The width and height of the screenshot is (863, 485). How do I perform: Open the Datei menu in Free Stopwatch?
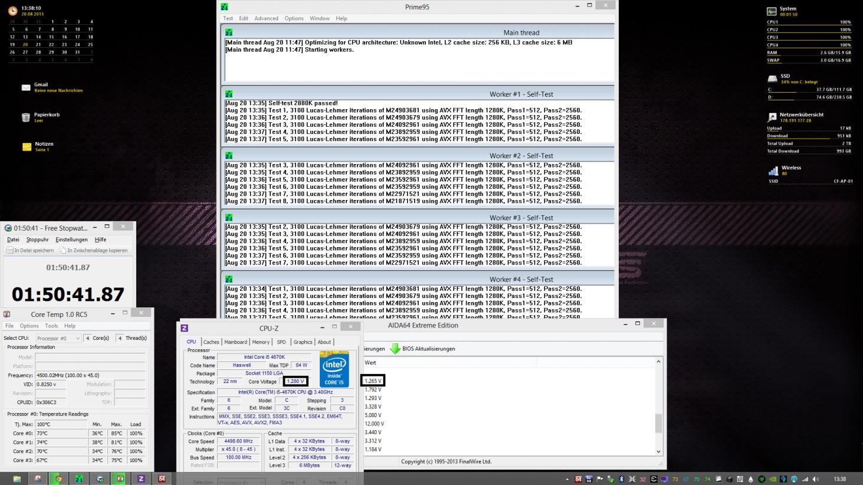click(13, 240)
